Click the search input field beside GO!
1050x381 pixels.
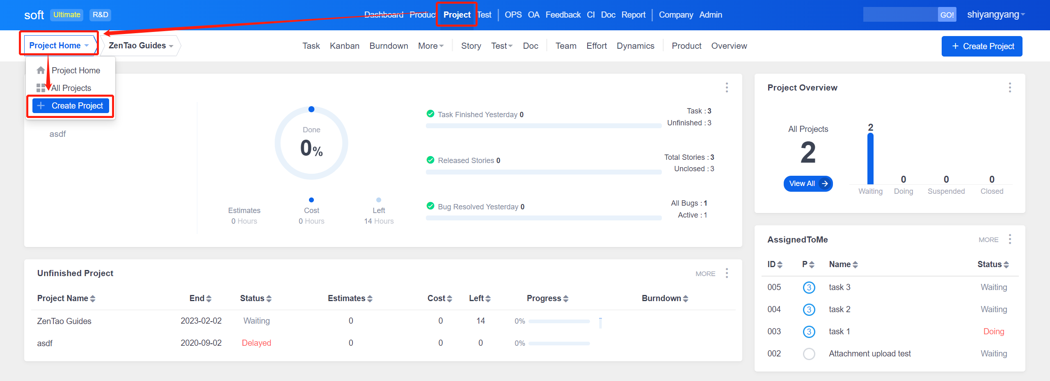pos(900,15)
